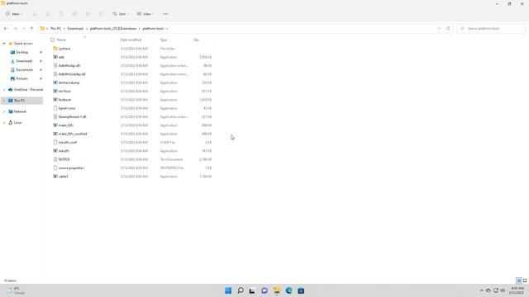Switch to large thumbnails view icon in status bar
The width and height of the screenshot is (529, 297).
click(525, 280)
